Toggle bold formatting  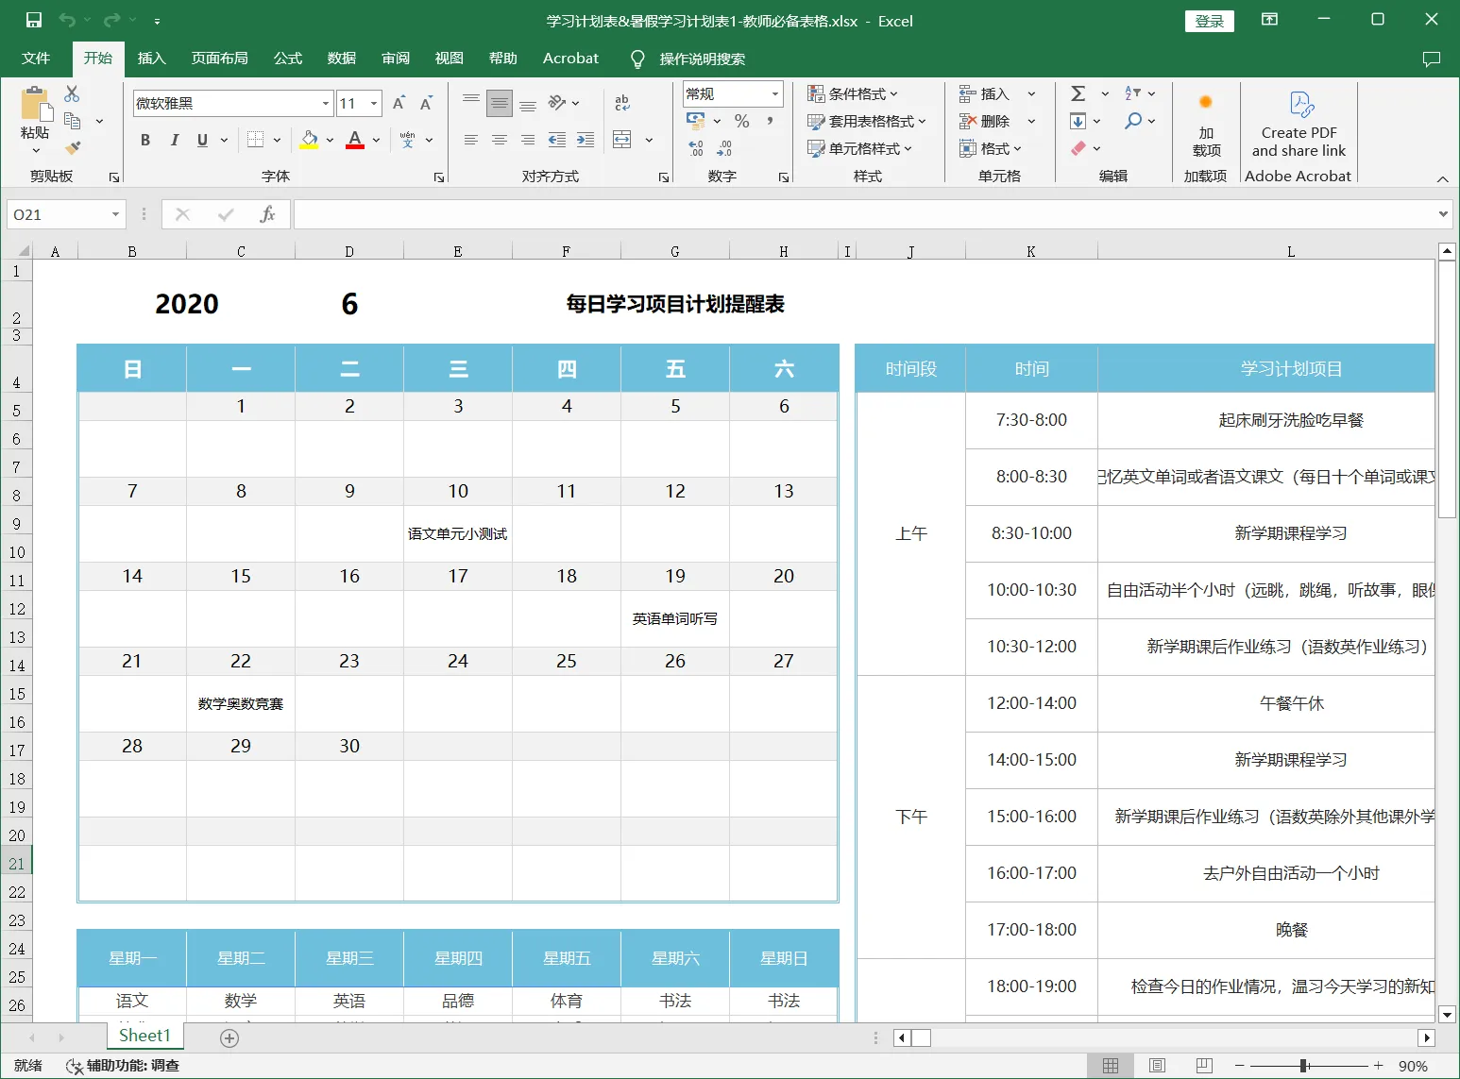[145, 140]
